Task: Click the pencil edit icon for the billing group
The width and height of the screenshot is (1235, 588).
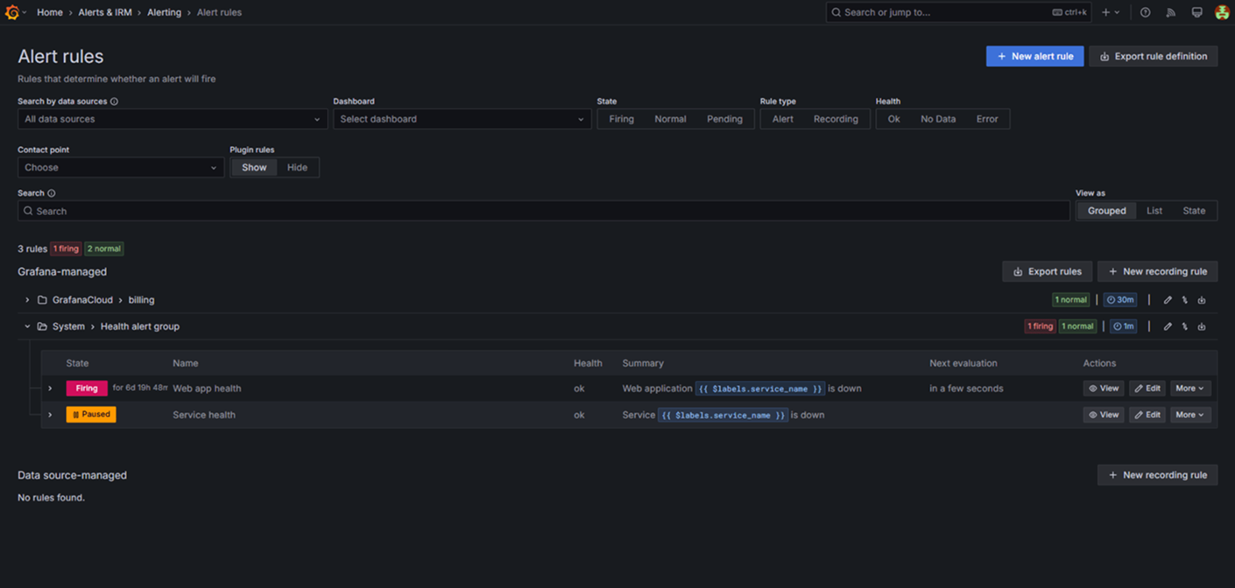Action: pos(1168,300)
